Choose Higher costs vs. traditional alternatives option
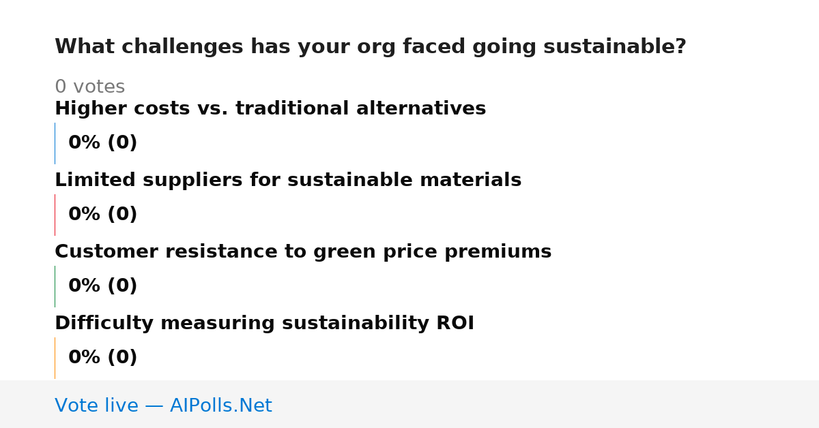Screen dimensions: 819x428 [270, 108]
